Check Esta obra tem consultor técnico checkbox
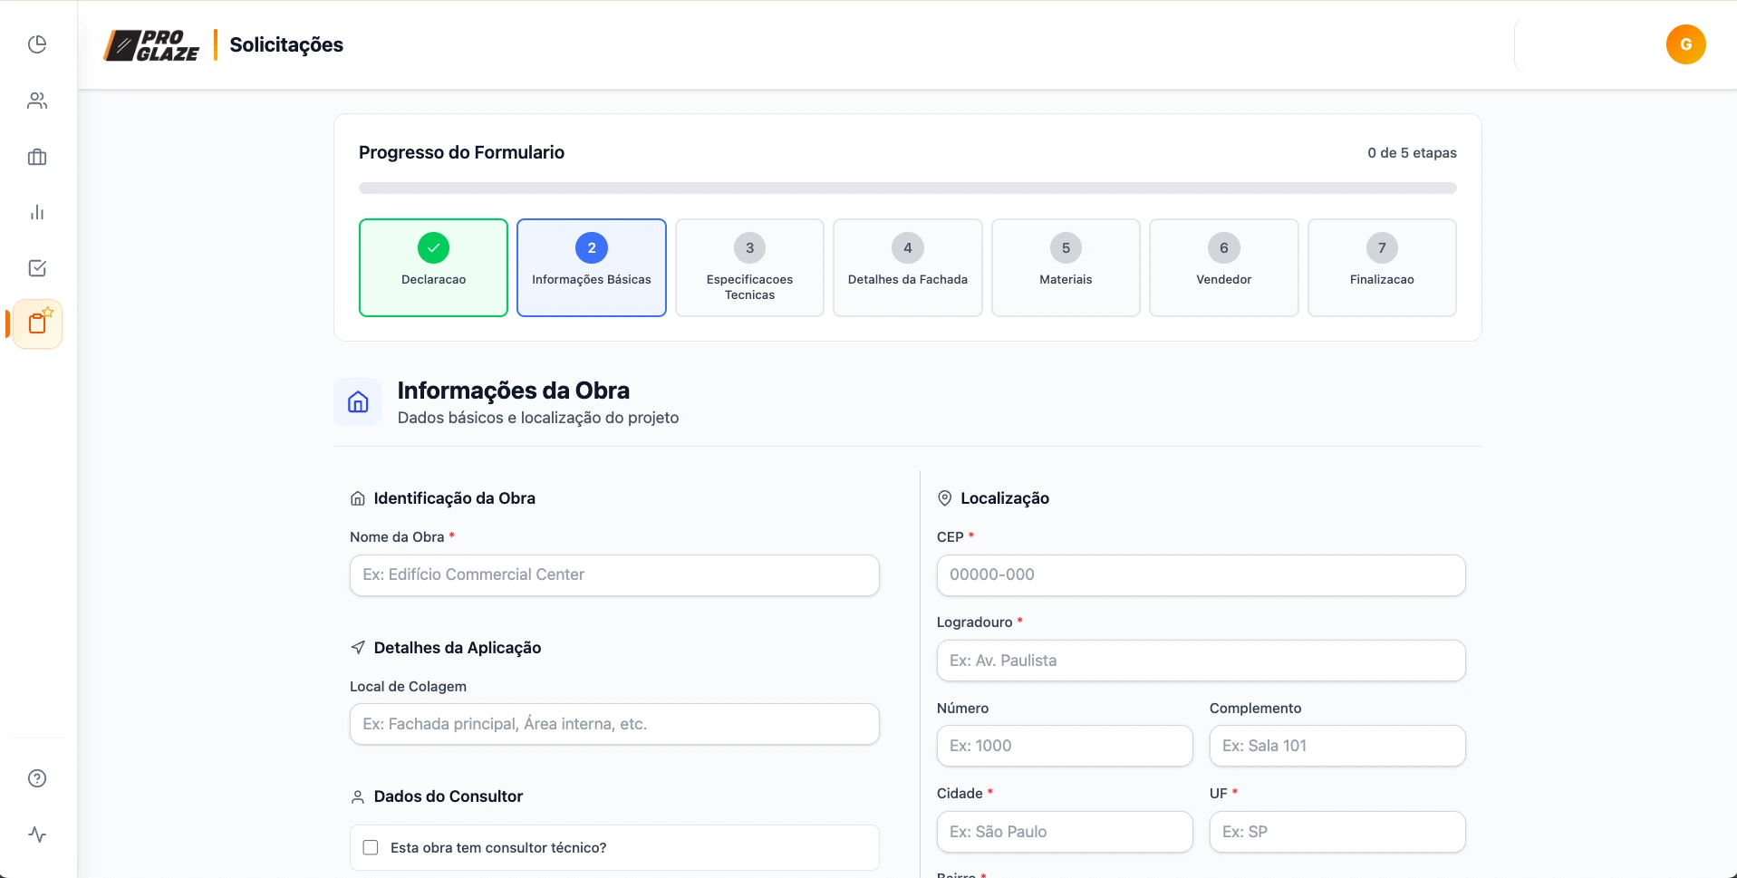1737x878 pixels. 371,848
